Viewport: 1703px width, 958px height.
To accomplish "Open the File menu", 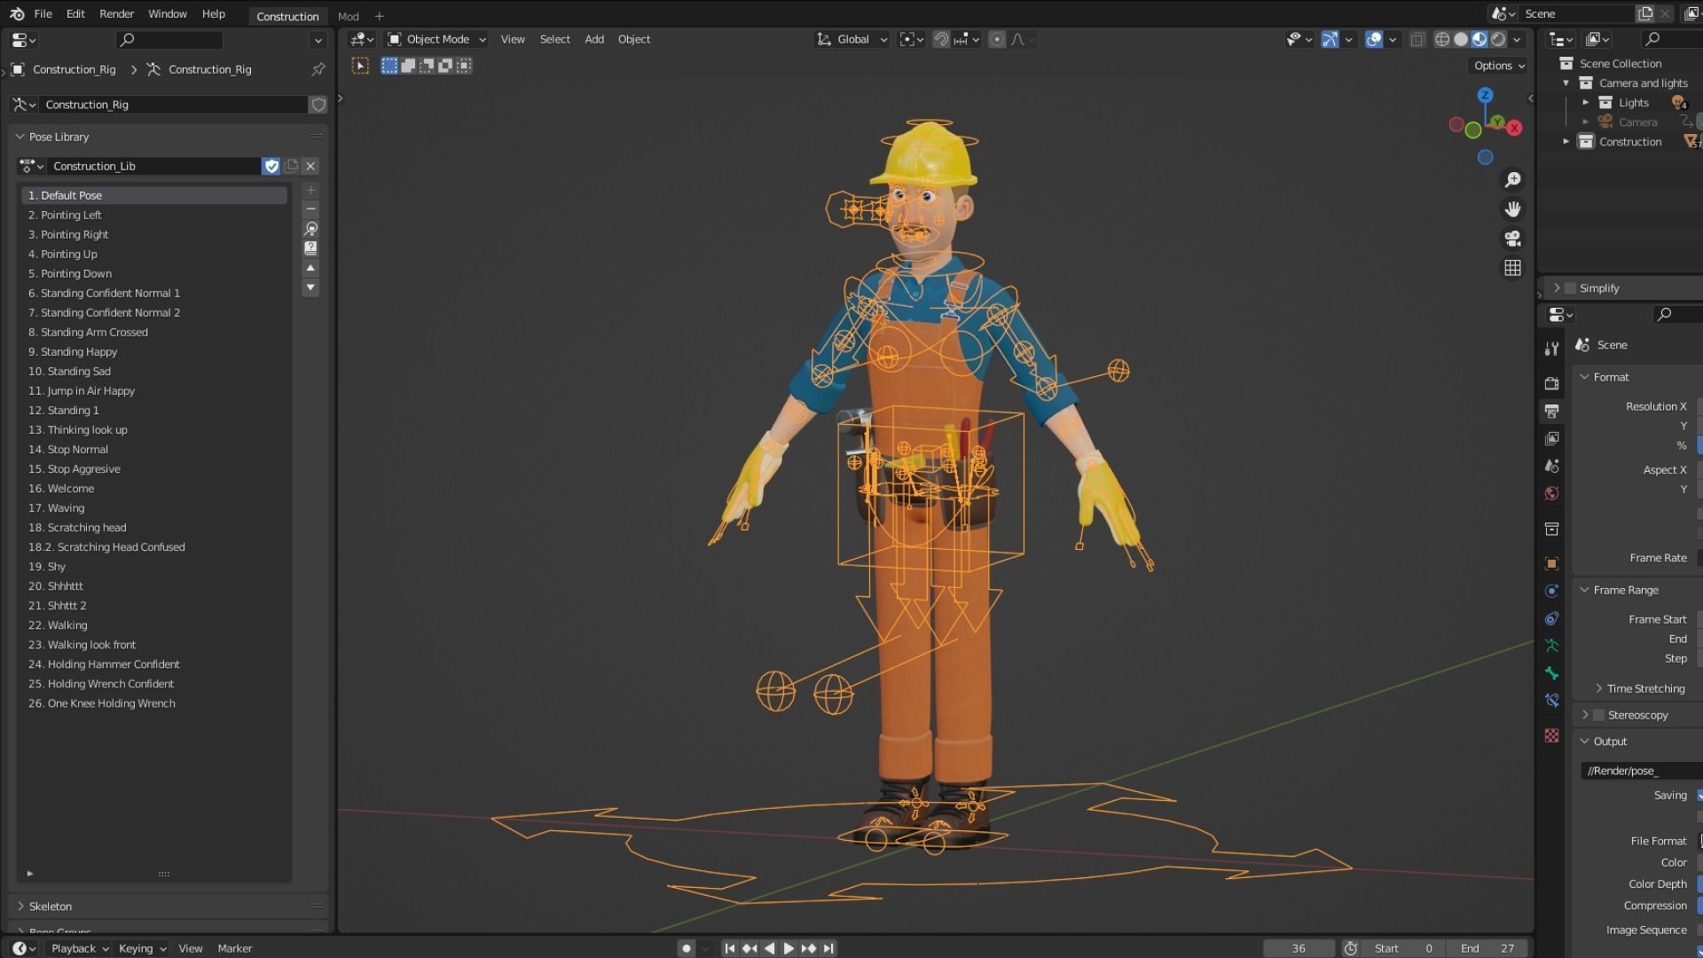I will [43, 14].
